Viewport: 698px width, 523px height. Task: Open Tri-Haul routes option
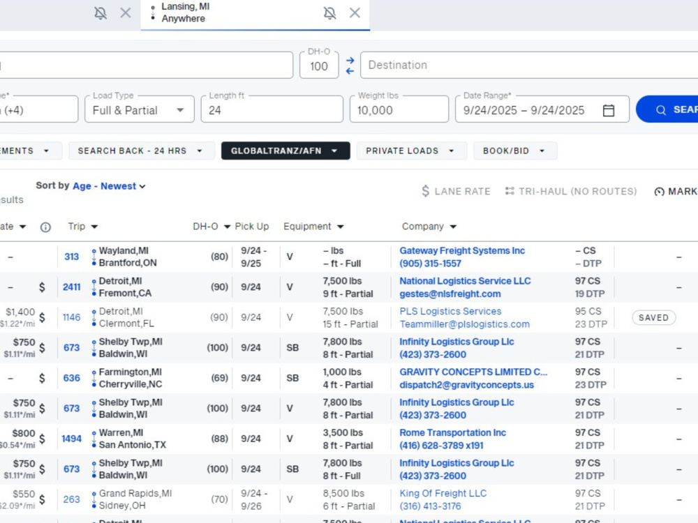point(571,191)
